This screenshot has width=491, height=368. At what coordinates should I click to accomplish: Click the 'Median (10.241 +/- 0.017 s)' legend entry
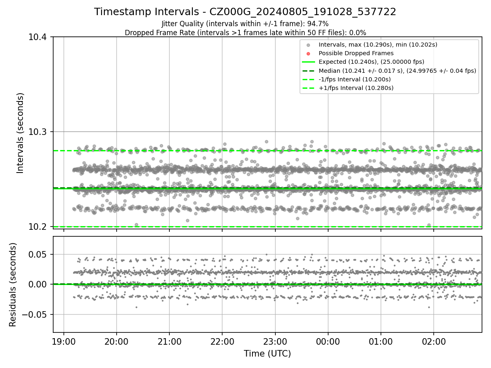click(397, 71)
